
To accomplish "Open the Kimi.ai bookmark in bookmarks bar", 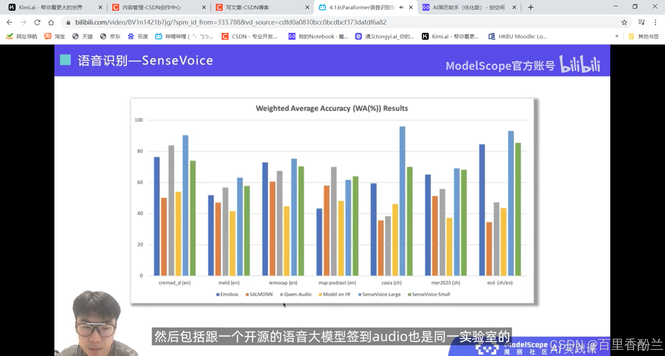I will 451,36.
